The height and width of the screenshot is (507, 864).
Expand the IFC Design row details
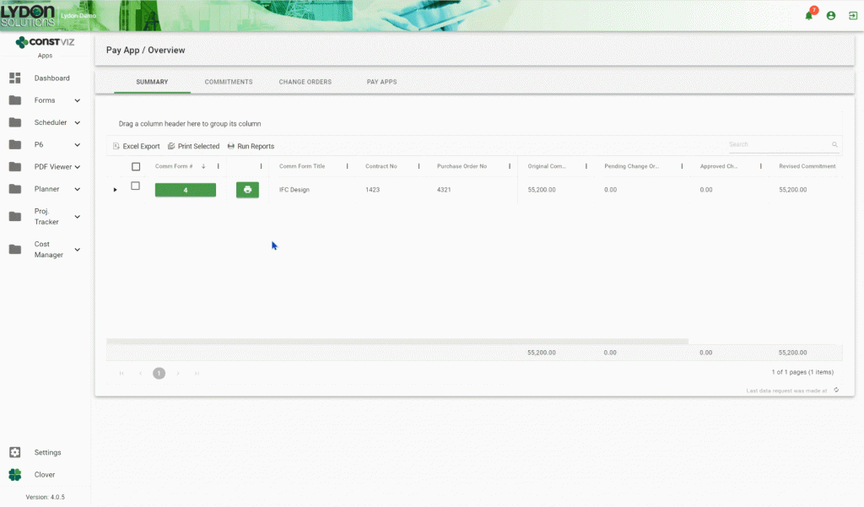tap(116, 189)
